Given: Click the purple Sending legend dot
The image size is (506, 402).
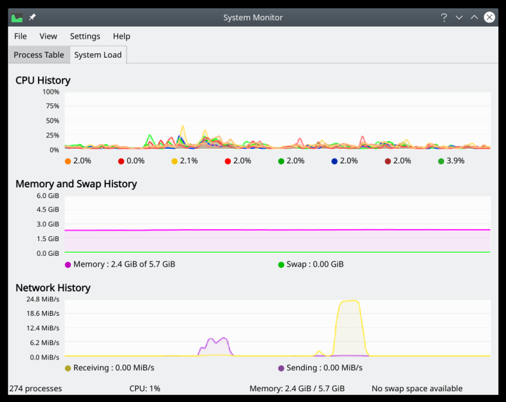Looking at the screenshot, I should [281, 368].
